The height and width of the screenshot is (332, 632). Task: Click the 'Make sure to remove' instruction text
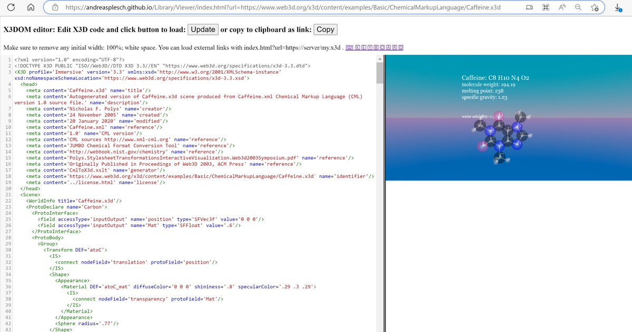tap(173, 48)
